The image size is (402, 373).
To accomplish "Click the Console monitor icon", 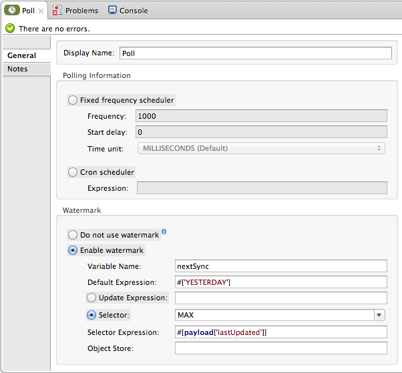I will (112, 11).
